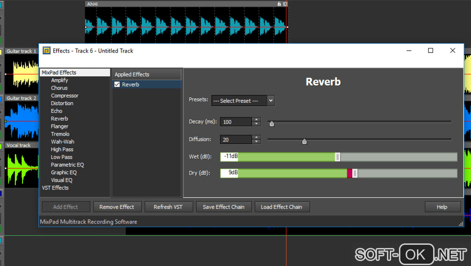Click the Diffusion slider handle
The height and width of the screenshot is (266, 471).
pyautogui.click(x=304, y=141)
